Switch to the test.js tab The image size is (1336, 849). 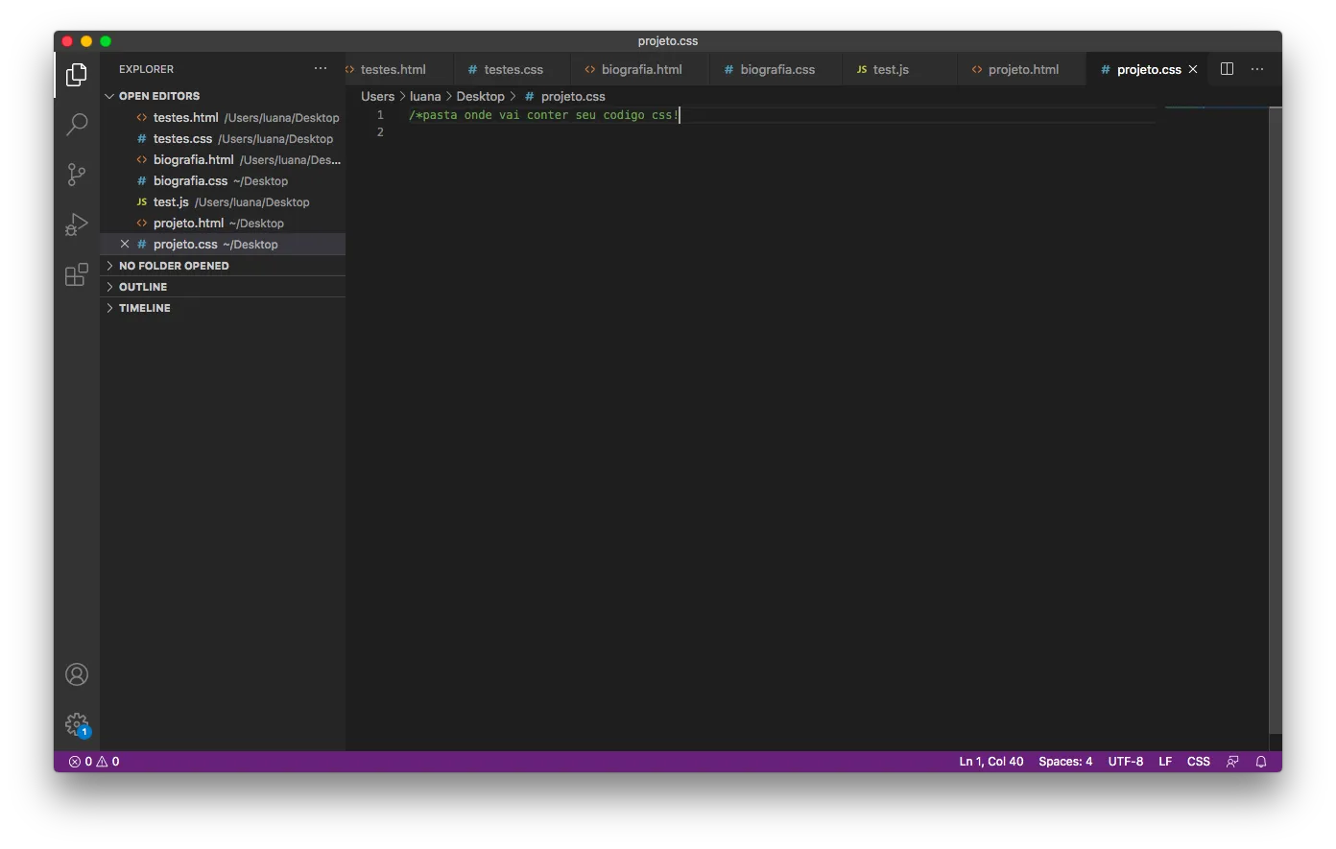click(890, 69)
